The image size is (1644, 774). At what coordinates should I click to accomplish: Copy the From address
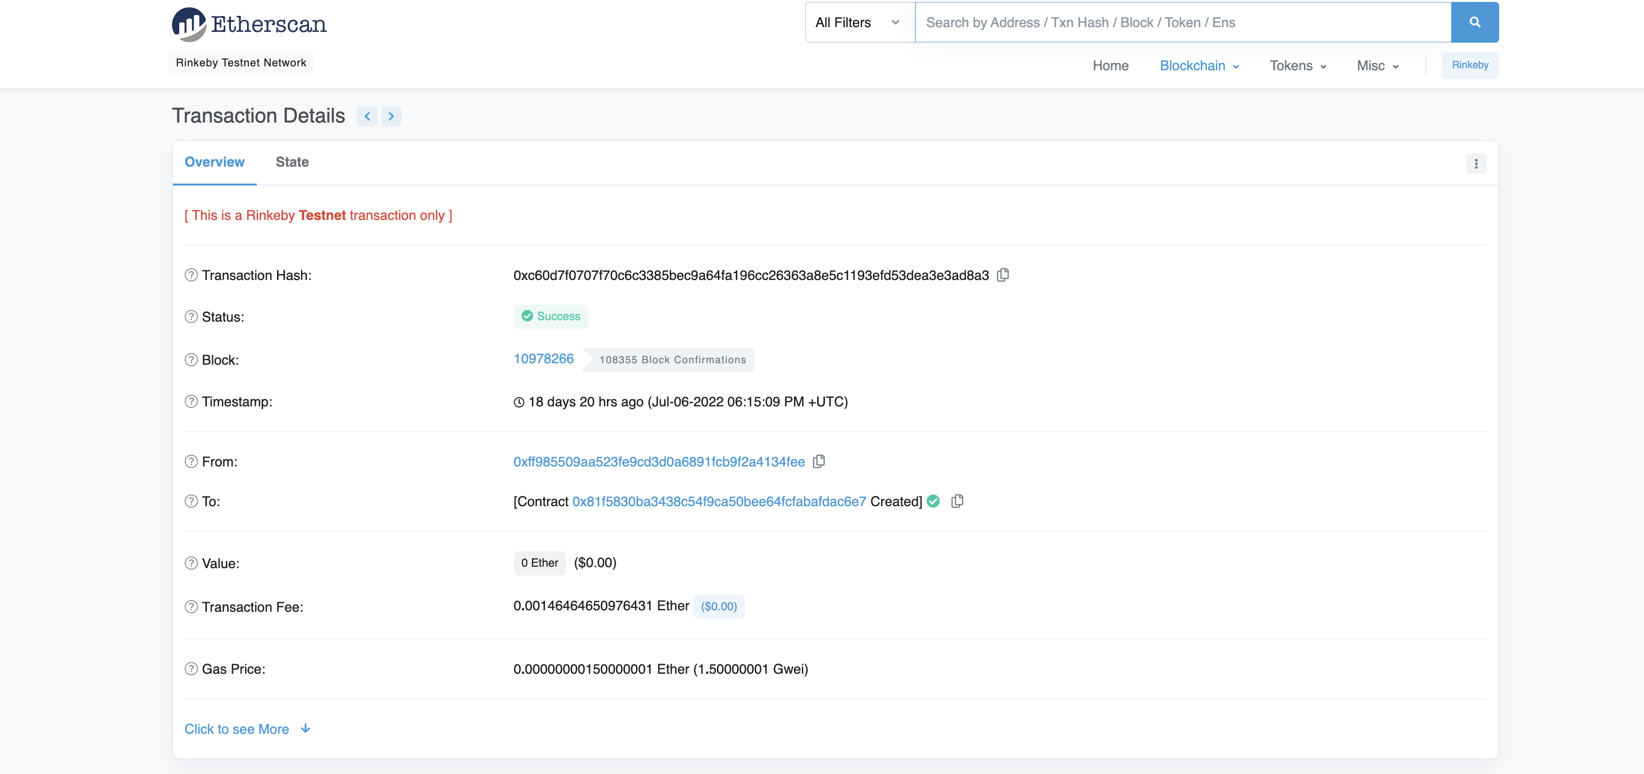(820, 461)
